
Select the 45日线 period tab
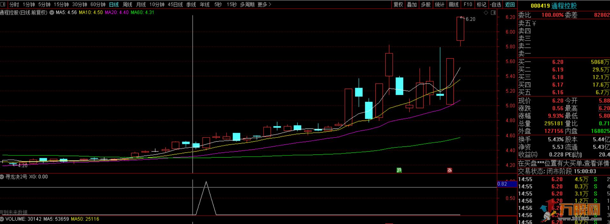point(175,4)
